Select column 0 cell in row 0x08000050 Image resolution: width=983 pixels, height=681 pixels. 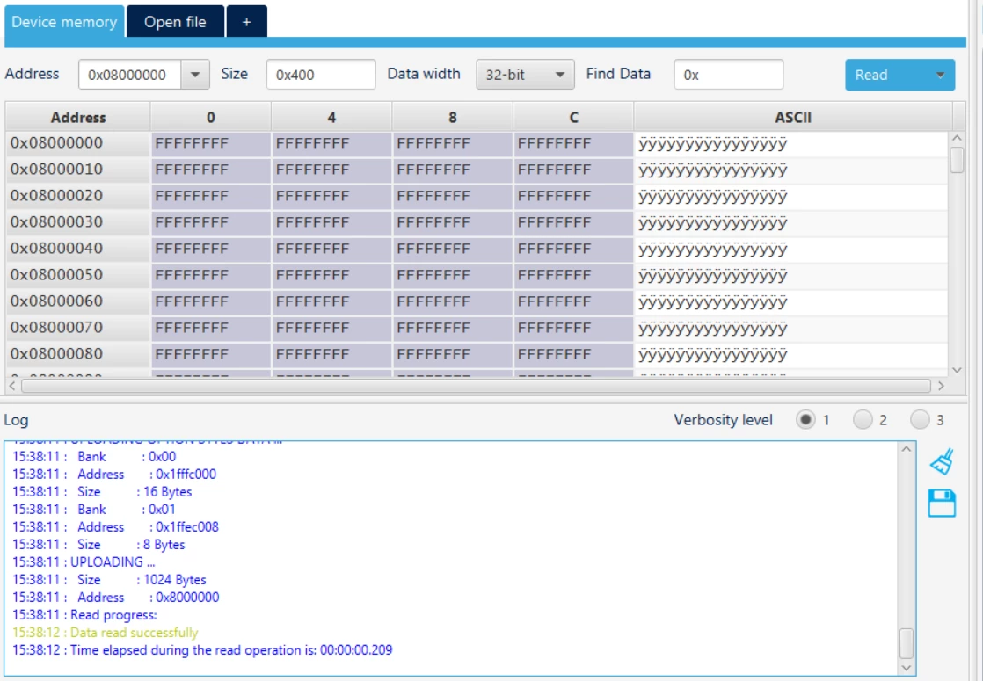click(x=211, y=275)
